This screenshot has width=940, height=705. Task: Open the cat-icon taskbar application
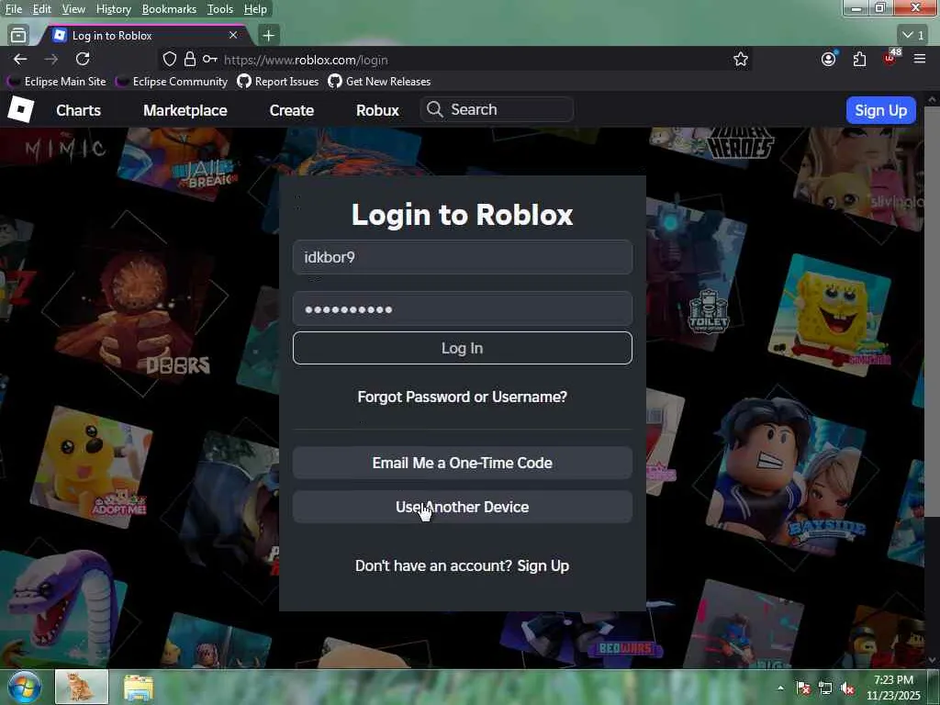[x=82, y=687]
